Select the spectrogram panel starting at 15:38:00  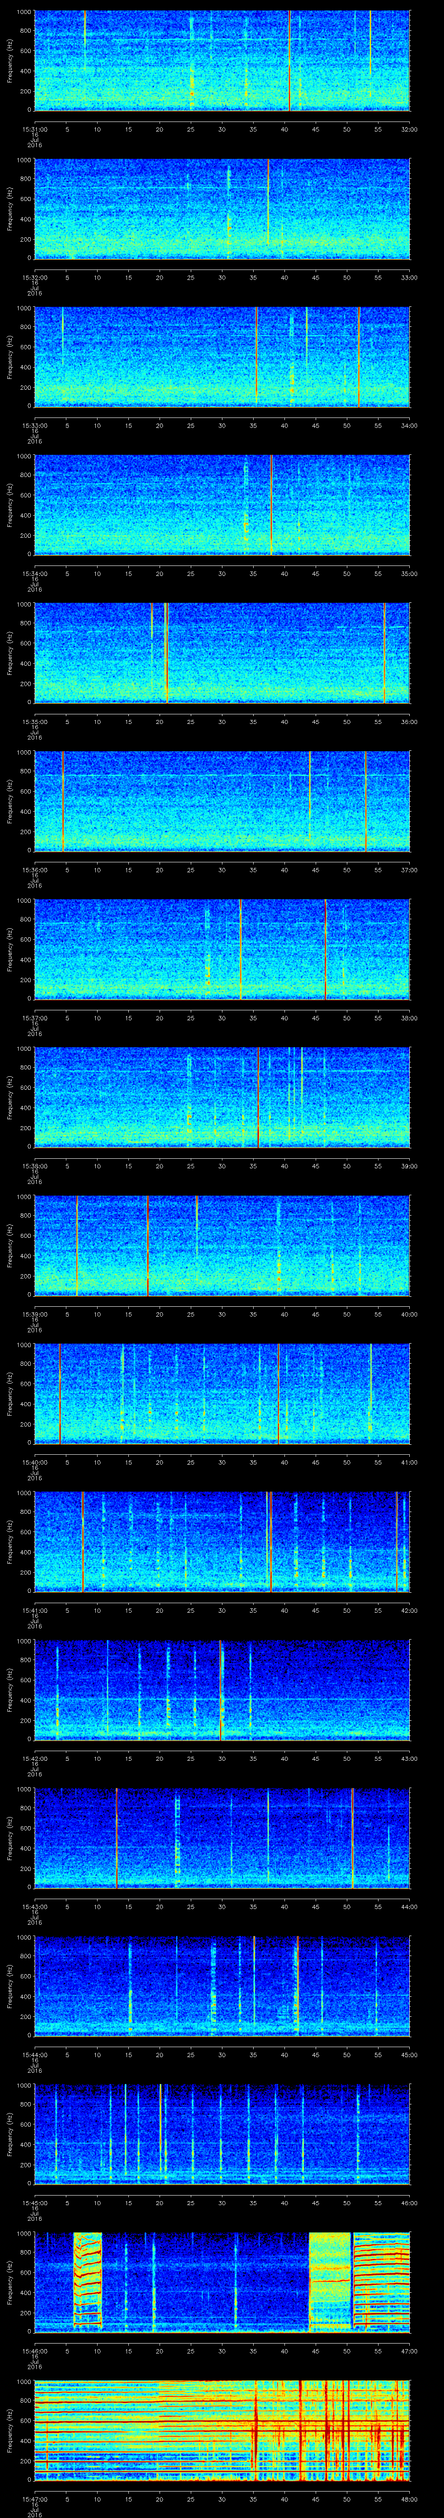point(222,1098)
